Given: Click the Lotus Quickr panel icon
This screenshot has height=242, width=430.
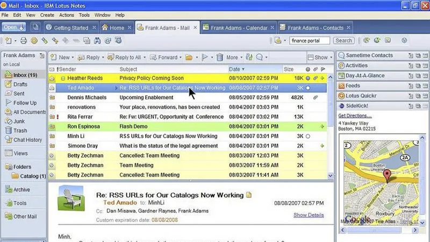Looking at the screenshot, I should (x=341, y=96).
